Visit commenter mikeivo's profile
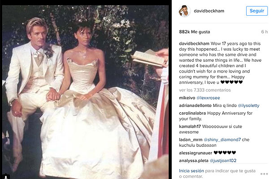269x179 pixels. [x=187, y=98]
